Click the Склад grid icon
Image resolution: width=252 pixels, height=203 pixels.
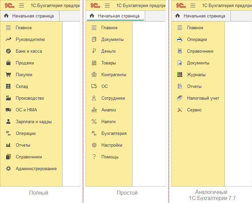[8, 86]
